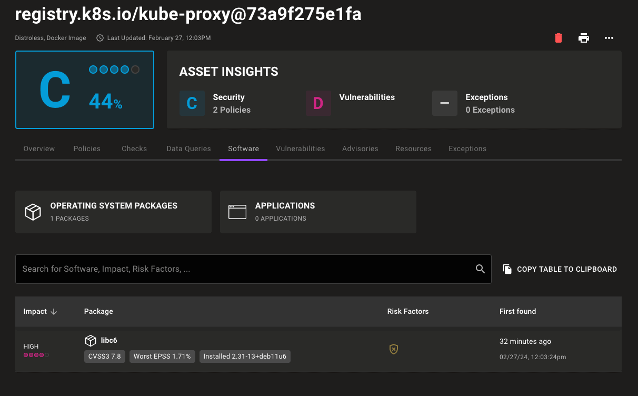Toggle the Impact column sort arrow
This screenshot has width=638, height=396.
[x=55, y=311]
